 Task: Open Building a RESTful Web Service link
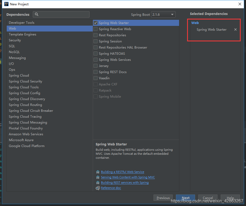[123, 172]
